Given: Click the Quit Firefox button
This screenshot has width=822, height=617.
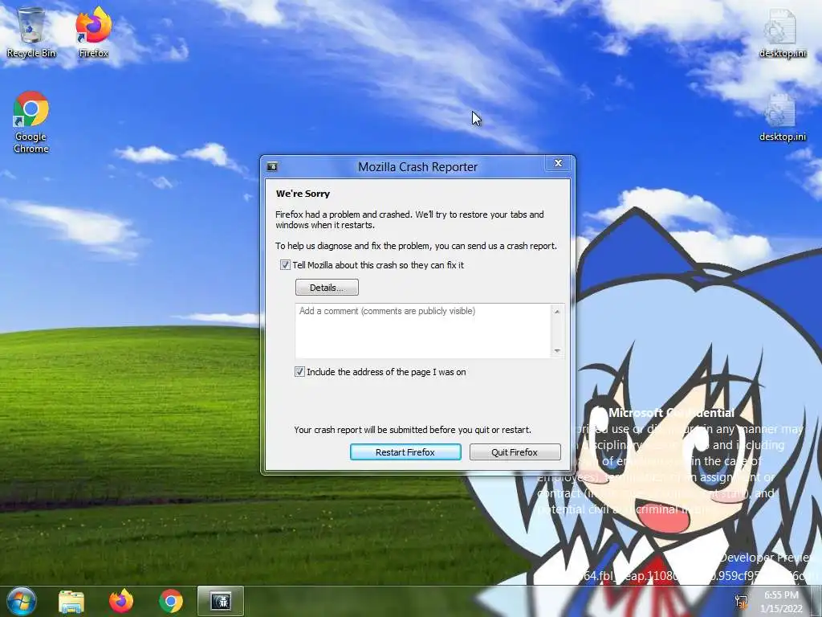Looking at the screenshot, I should 515,452.
